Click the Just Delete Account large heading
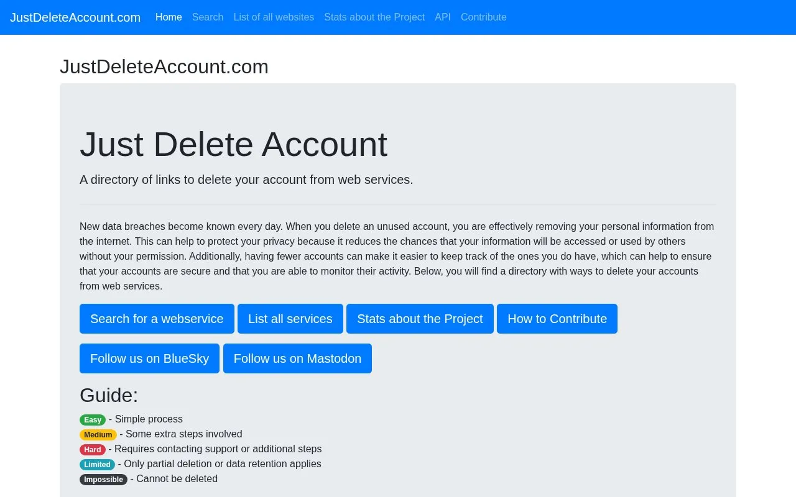796x497 pixels. pos(233,144)
